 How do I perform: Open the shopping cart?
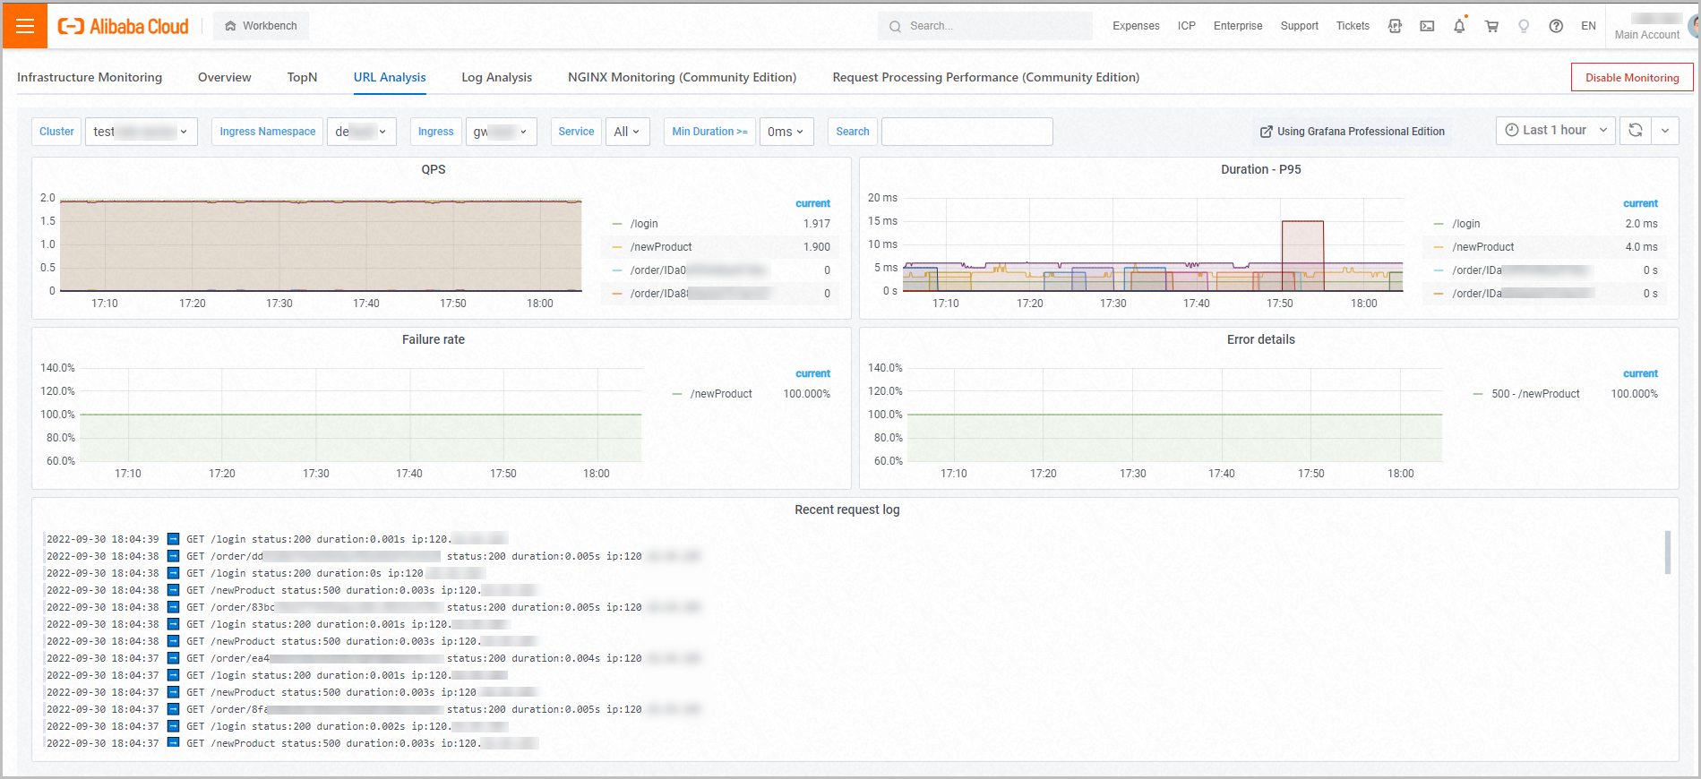(1491, 26)
